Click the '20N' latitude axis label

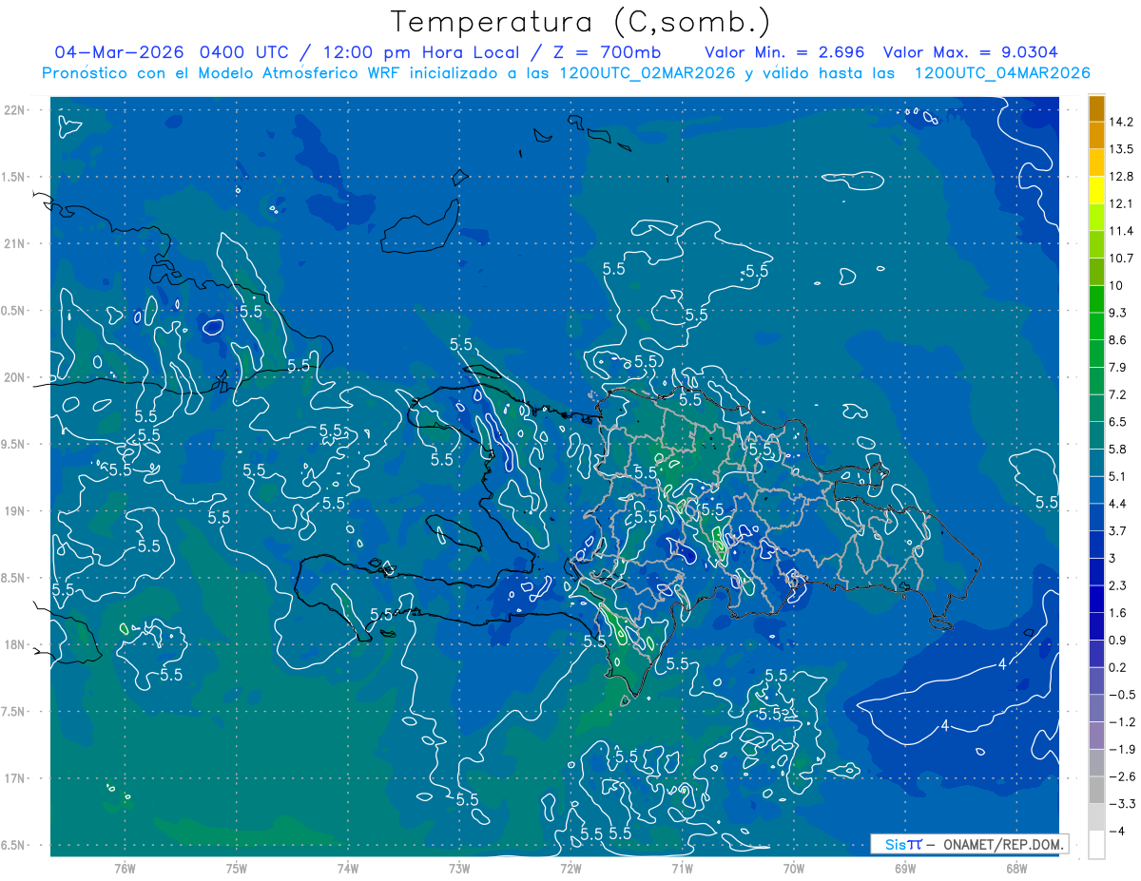pos(16,377)
